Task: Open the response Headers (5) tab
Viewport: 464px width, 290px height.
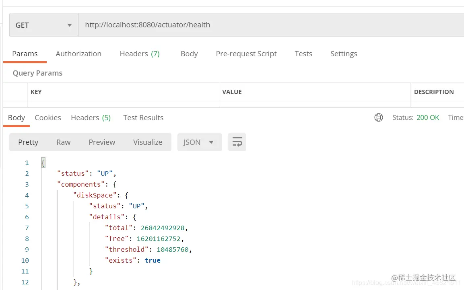Action: [91, 118]
